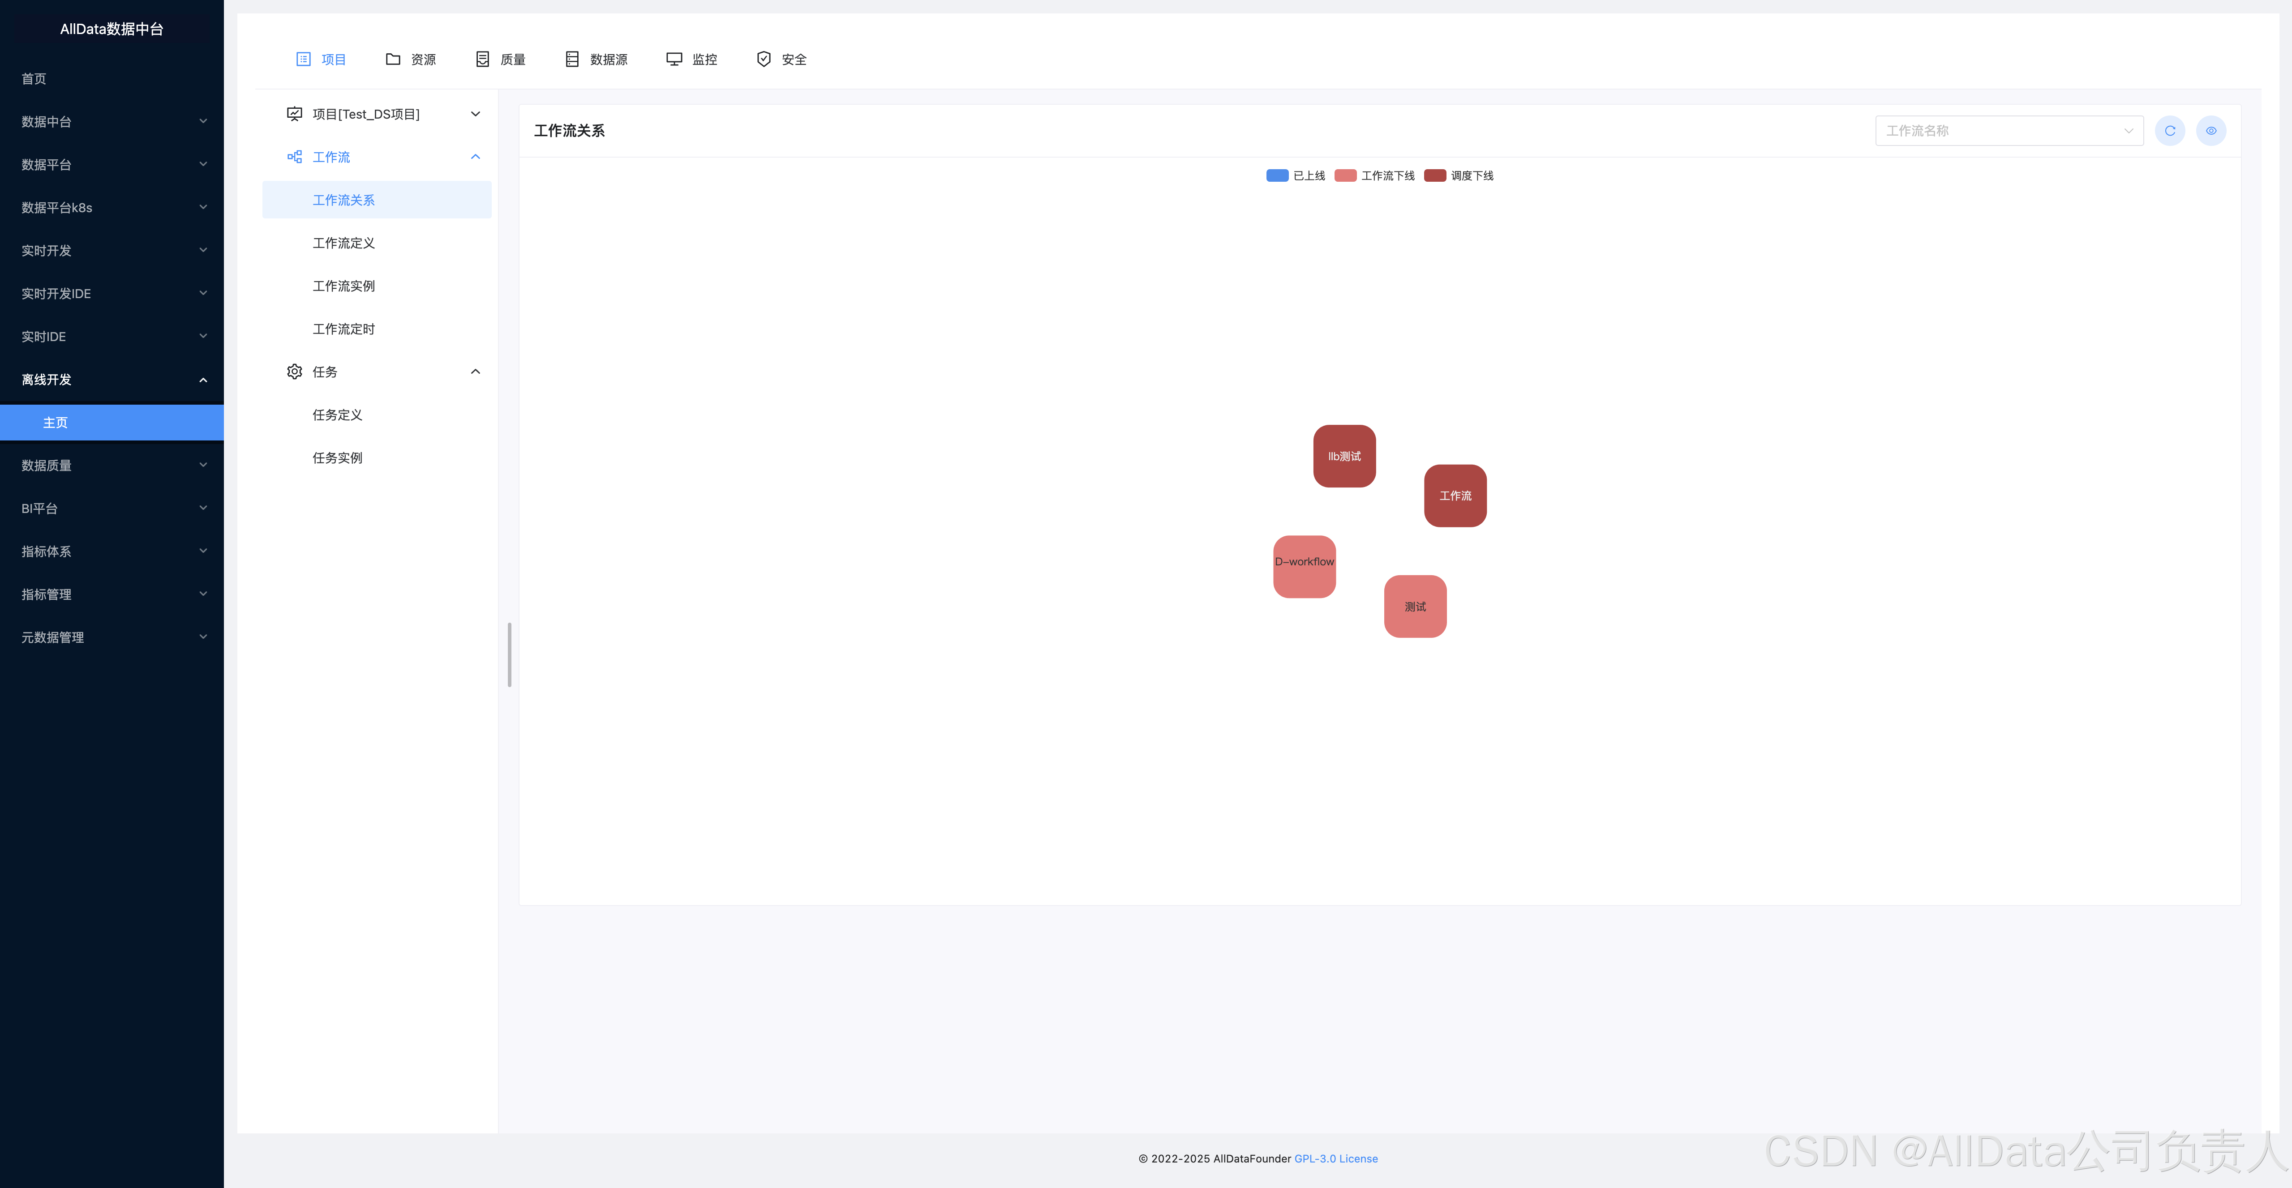Click the 项目 list icon in top nav
The image size is (2292, 1188).
click(x=303, y=60)
